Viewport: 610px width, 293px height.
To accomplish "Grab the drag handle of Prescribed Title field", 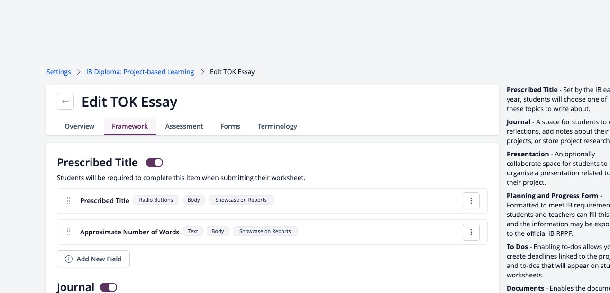I will (x=68, y=201).
